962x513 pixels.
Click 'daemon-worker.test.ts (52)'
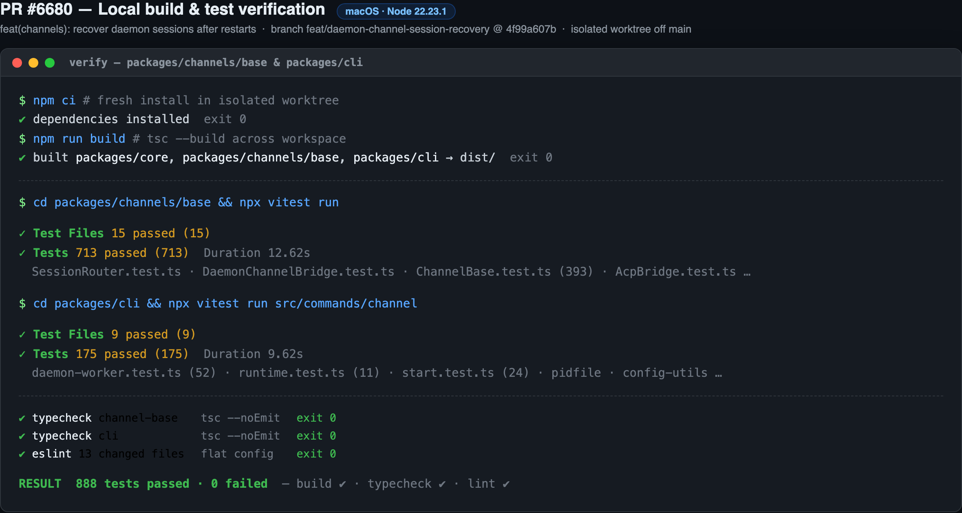click(124, 373)
